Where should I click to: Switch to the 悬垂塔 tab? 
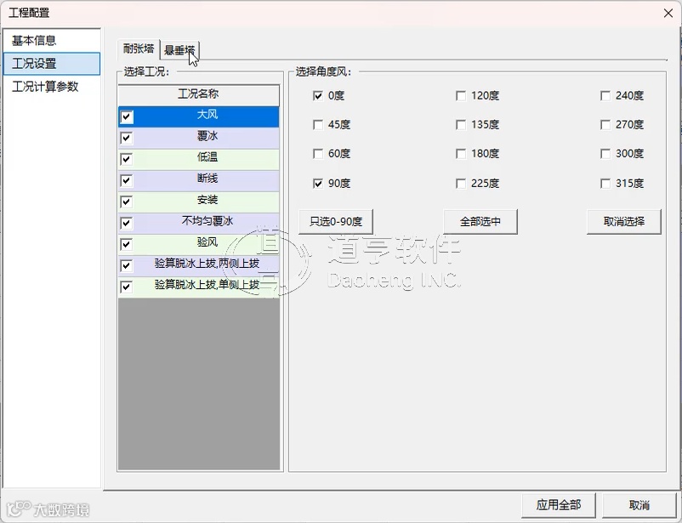pyautogui.click(x=179, y=50)
